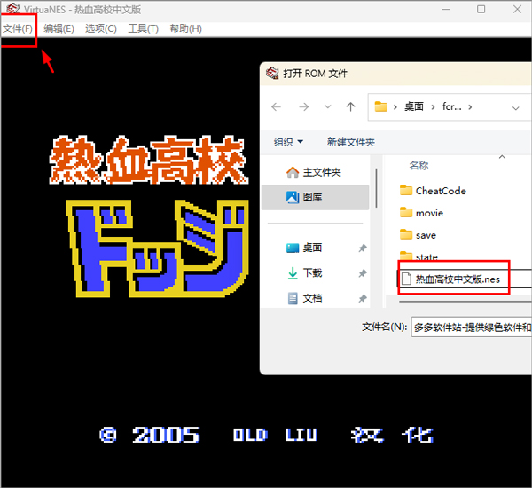The height and width of the screenshot is (488, 532).
Task: Click the file list horizontal scrollbar
Action: [x=465, y=302]
